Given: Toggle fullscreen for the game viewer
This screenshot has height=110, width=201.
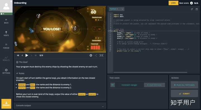Looking at the screenshot, I should click(x=101, y=55).
